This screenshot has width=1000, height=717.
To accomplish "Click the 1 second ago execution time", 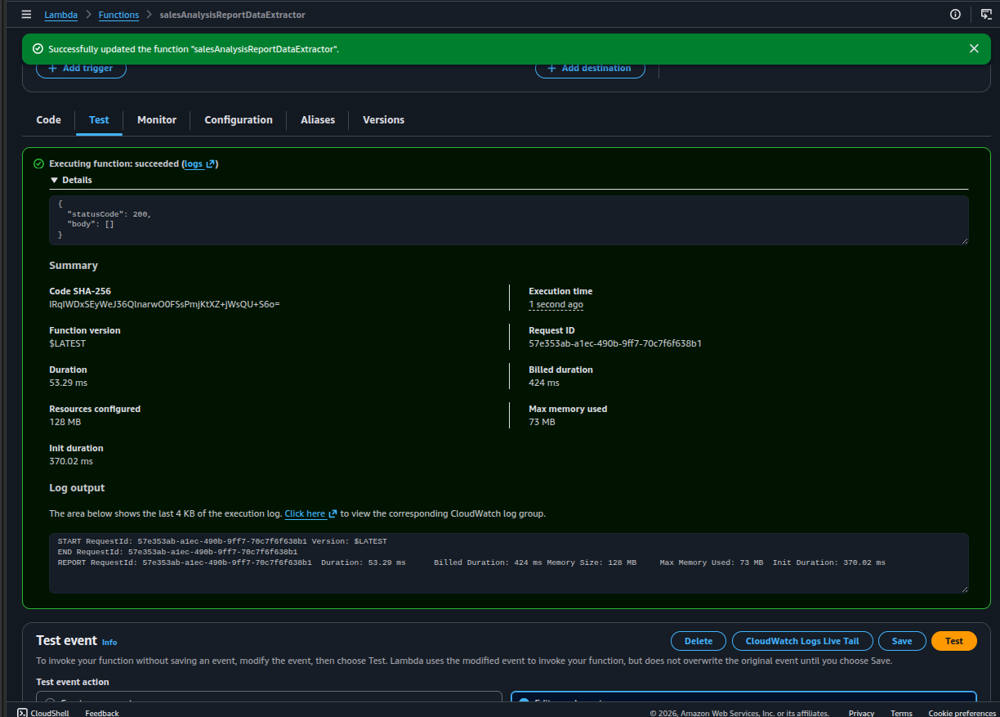I will click(556, 304).
